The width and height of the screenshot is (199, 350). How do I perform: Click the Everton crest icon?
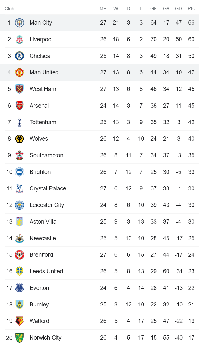[19, 288]
